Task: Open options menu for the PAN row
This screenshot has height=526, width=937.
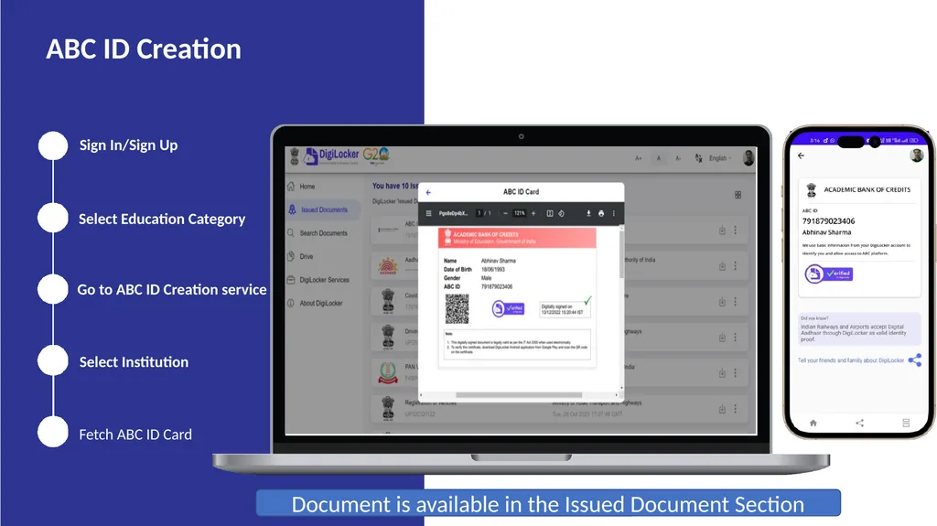Action: tap(736, 373)
